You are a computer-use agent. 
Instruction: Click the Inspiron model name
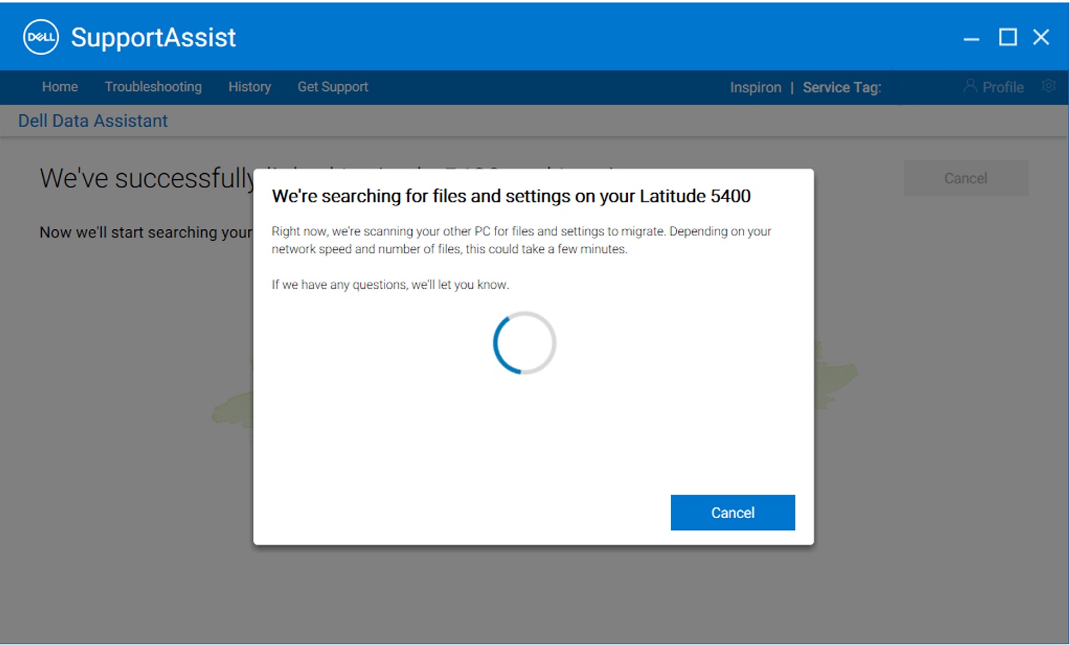(x=756, y=88)
